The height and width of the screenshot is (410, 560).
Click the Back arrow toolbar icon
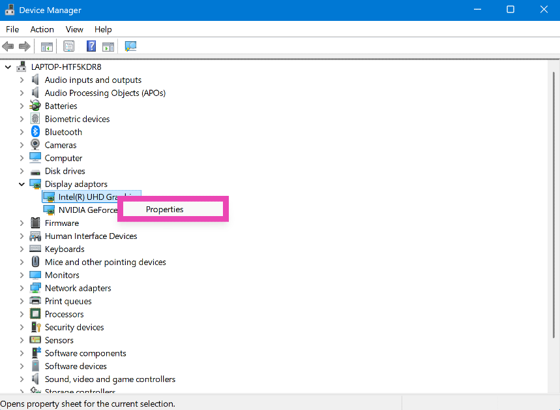click(x=8, y=46)
